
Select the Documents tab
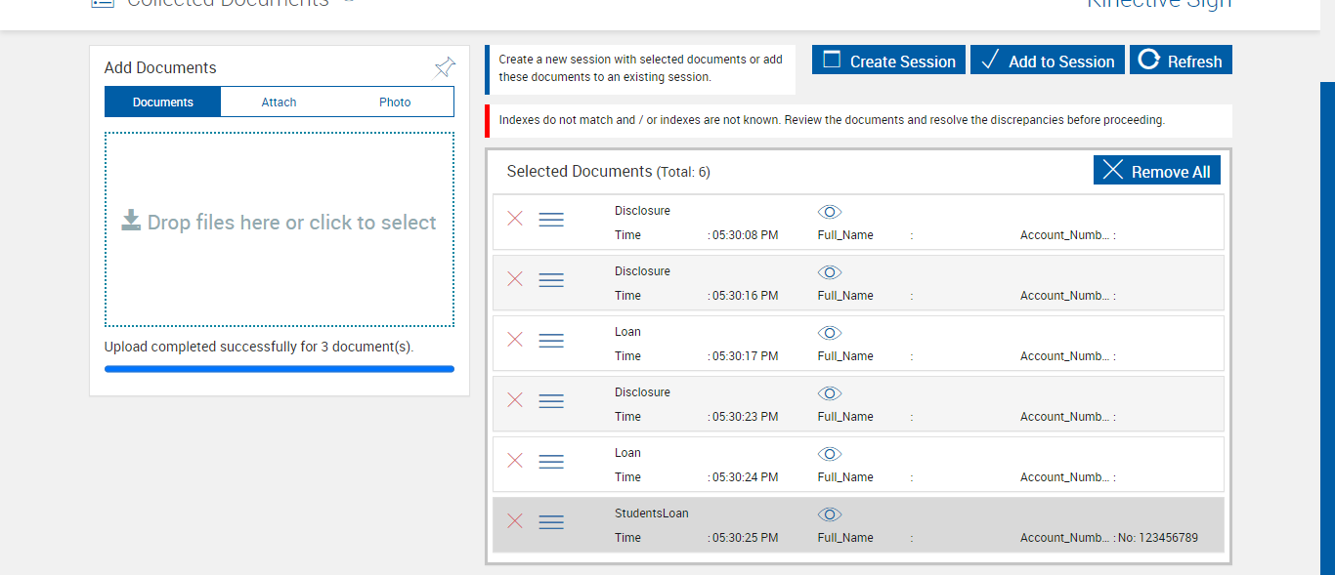tap(163, 103)
